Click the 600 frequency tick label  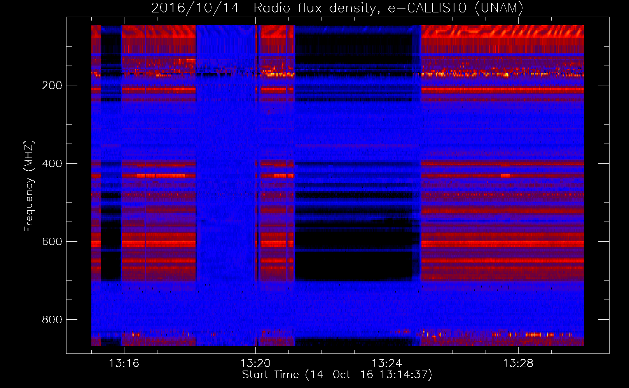click(52, 242)
